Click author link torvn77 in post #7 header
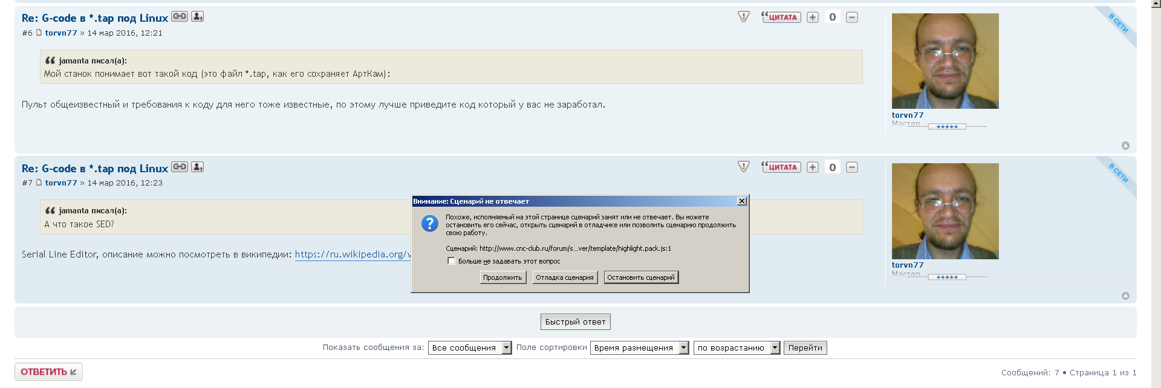The width and height of the screenshot is (1161, 388). pos(61,183)
